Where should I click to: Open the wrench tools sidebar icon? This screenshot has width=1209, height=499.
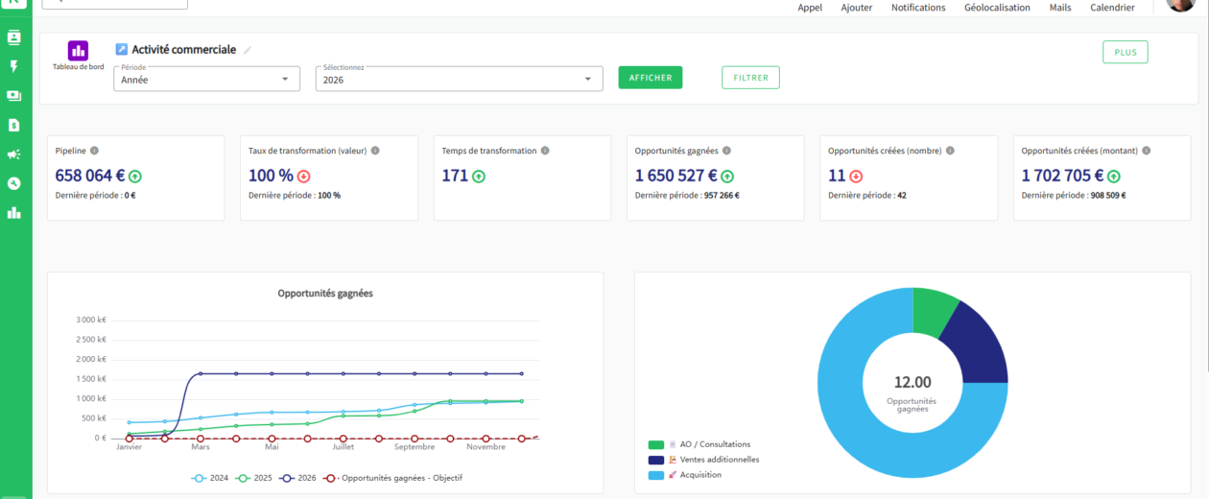[13, 183]
